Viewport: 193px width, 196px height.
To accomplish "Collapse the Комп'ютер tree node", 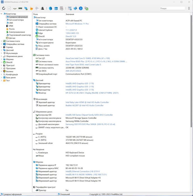I will (1, 14).
